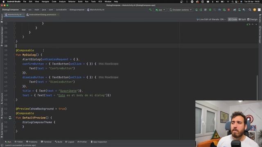Open the Build menu
This screenshot has height=147, width=262.
pos(80,2)
